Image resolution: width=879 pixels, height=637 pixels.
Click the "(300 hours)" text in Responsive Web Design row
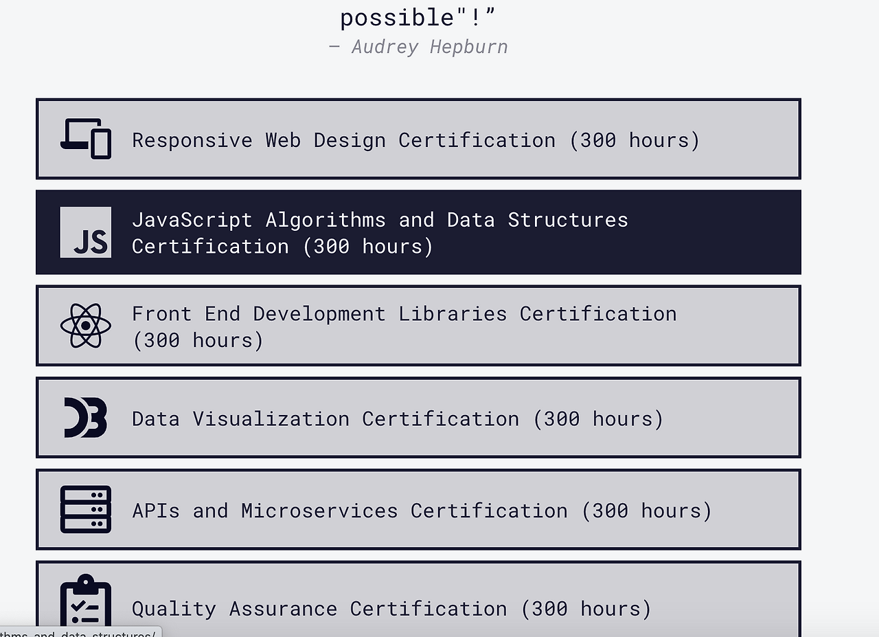[x=635, y=140]
